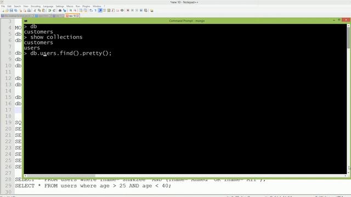The image size is (351, 197).
Task: Click the Replace toolbar icon
Action: [65, 10]
